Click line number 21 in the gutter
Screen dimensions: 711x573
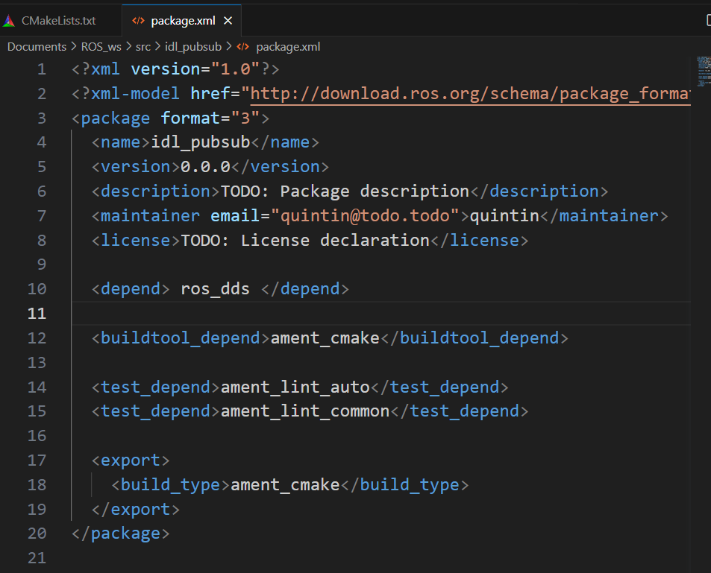(37, 558)
